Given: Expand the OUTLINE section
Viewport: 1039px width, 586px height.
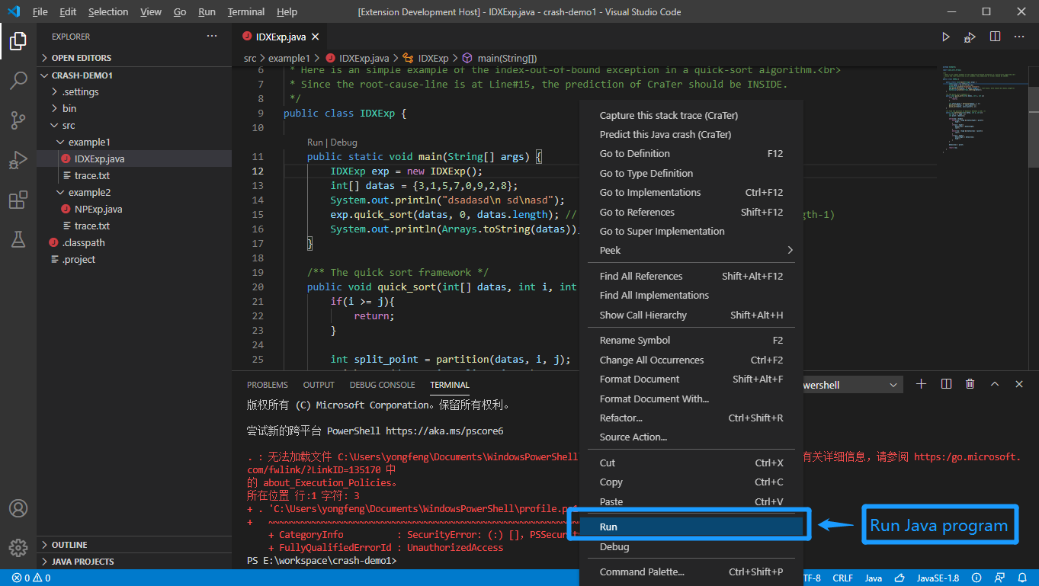Looking at the screenshot, I should pos(134,545).
